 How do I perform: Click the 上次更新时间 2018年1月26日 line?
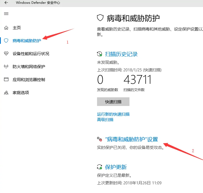129,183
